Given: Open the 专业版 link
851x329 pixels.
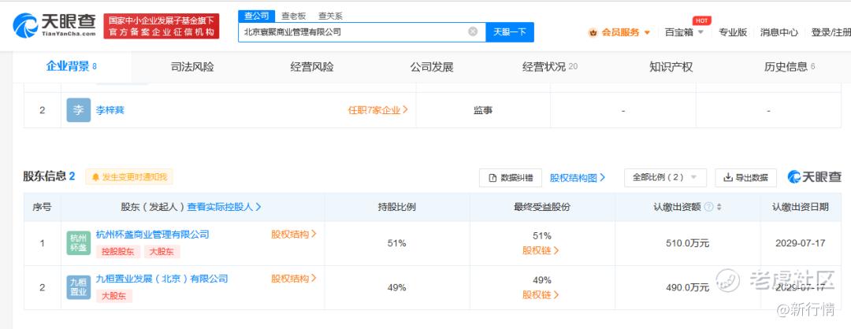Looking at the screenshot, I should pos(733,32).
